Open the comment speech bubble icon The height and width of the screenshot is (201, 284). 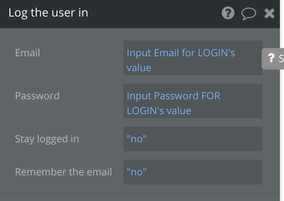[x=249, y=14]
